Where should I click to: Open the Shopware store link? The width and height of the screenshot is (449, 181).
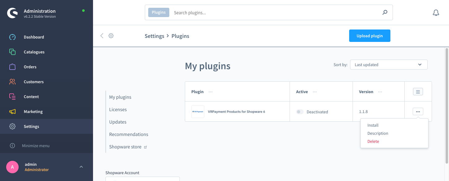click(x=126, y=147)
